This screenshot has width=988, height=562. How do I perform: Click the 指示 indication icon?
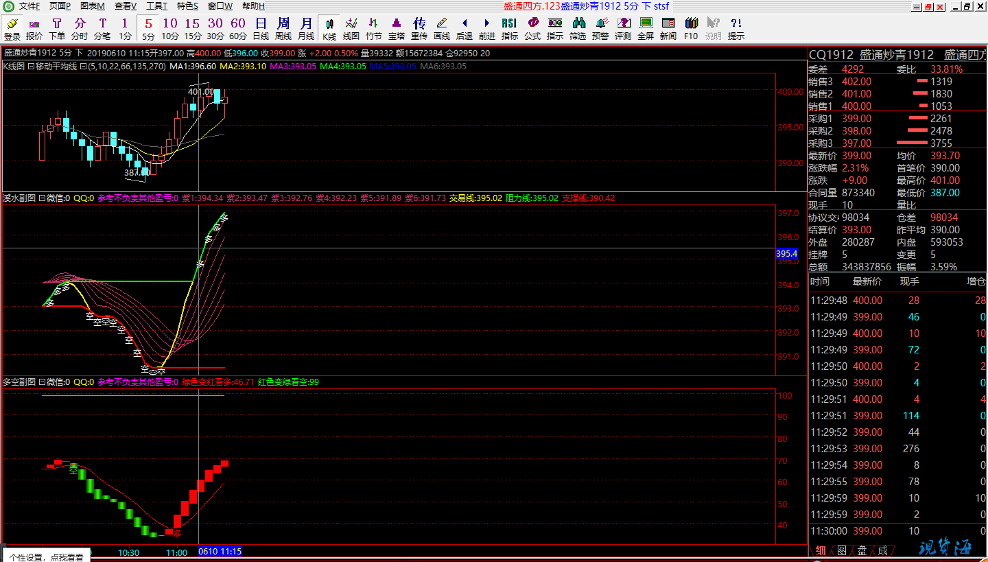click(555, 29)
